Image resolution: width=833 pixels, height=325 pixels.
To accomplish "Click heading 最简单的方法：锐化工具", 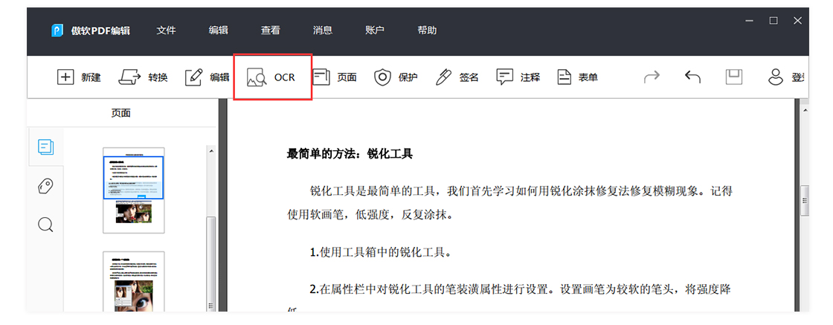I will pos(350,154).
